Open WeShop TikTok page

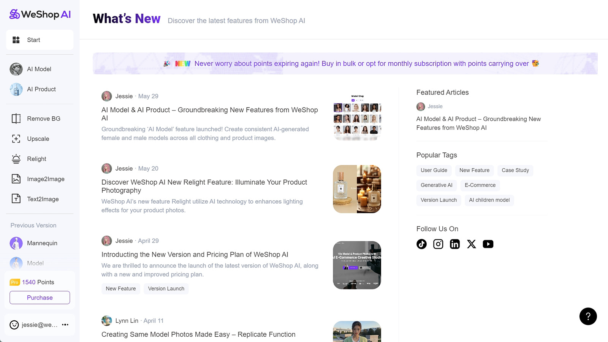tap(421, 244)
